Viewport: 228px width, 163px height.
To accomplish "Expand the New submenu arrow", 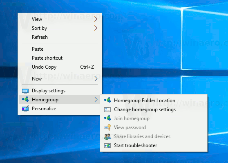I will point(96,79).
